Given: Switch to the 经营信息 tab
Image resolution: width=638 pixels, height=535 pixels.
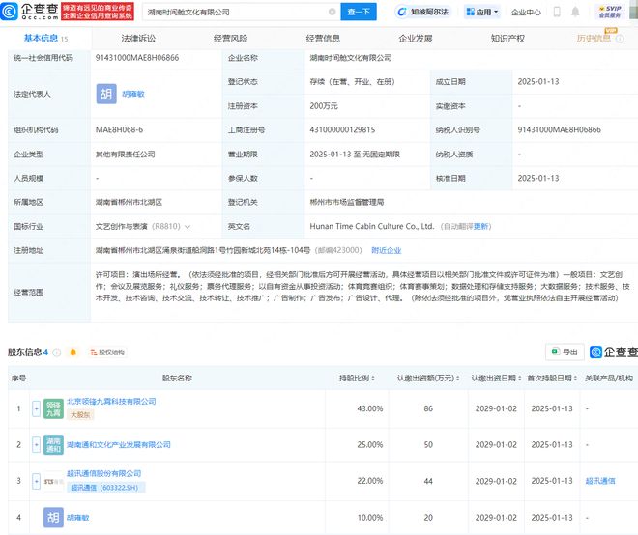Looking at the screenshot, I should pyautogui.click(x=323, y=39).
